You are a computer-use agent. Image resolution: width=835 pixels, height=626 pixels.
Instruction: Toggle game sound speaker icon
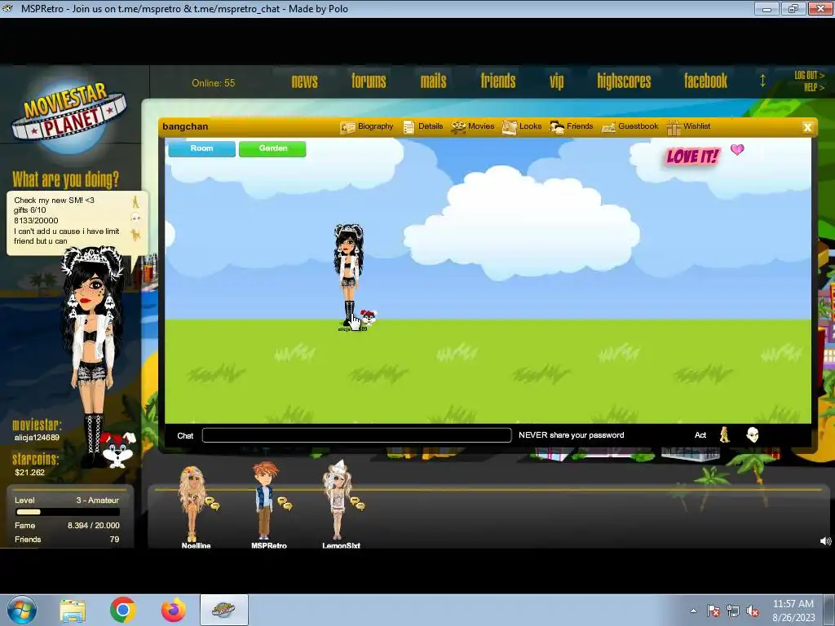825,541
